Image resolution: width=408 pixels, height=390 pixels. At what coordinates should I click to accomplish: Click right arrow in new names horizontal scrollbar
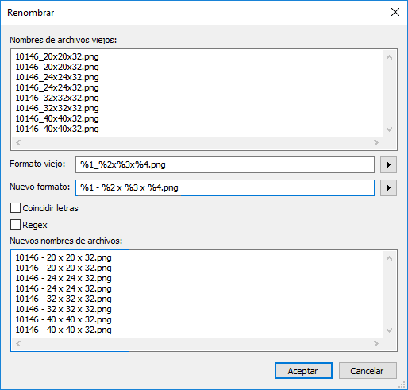click(376, 343)
